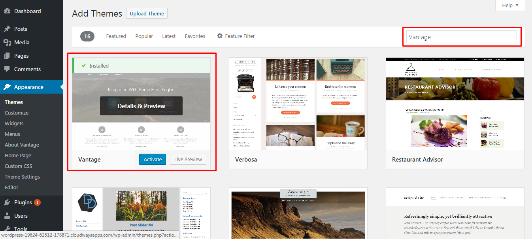The width and height of the screenshot is (532, 239).
Task: Click the Upload Theme button
Action: [147, 13]
